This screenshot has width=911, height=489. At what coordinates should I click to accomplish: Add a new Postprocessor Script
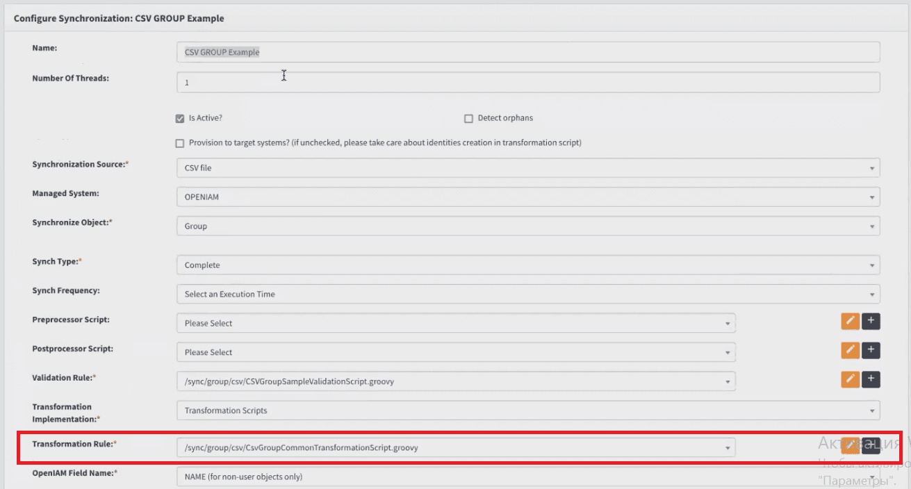pos(871,351)
